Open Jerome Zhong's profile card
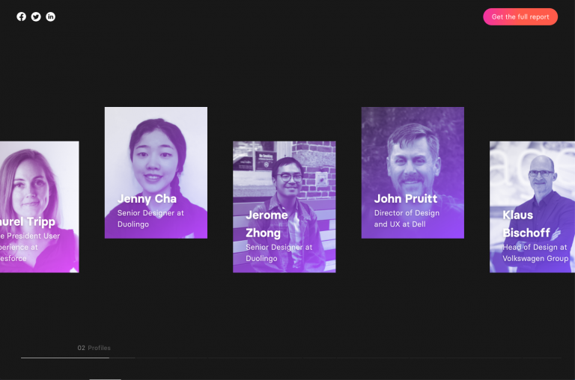This screenshot has width=575, height=380. (x=285, y=206)
